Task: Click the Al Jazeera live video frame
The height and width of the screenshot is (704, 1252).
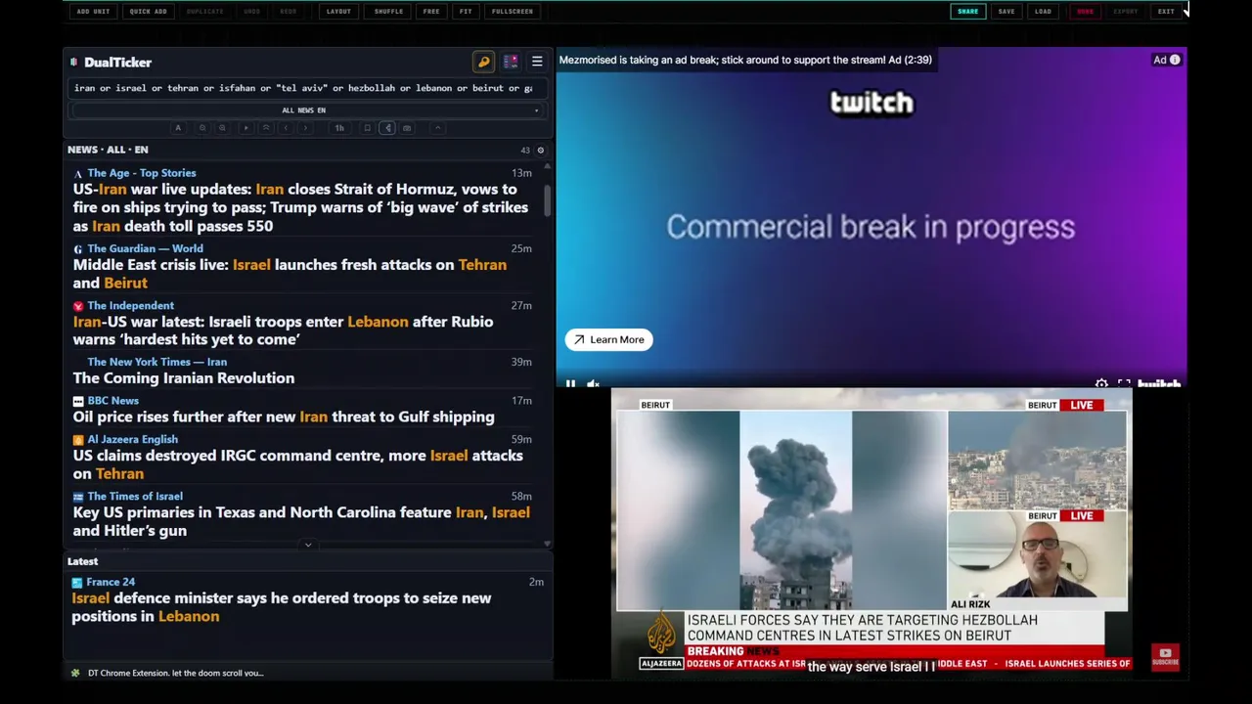Action: click(x=872, y=533)
